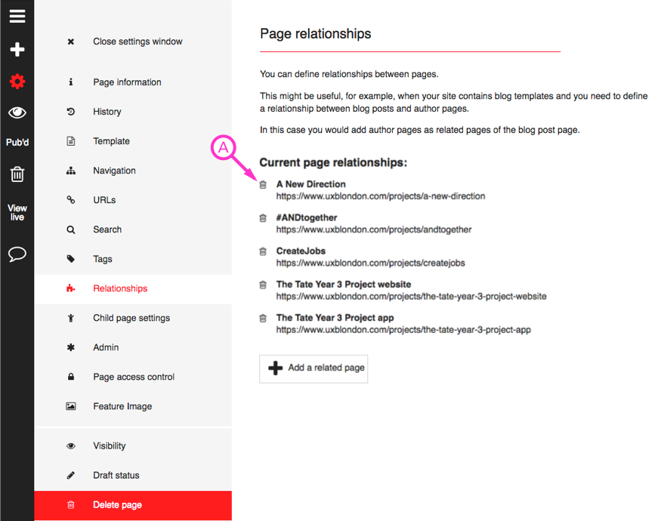Click the plus add-page icon in the dark sidebar
Viewport: 661px width, 521px height.
click(17, 49)
